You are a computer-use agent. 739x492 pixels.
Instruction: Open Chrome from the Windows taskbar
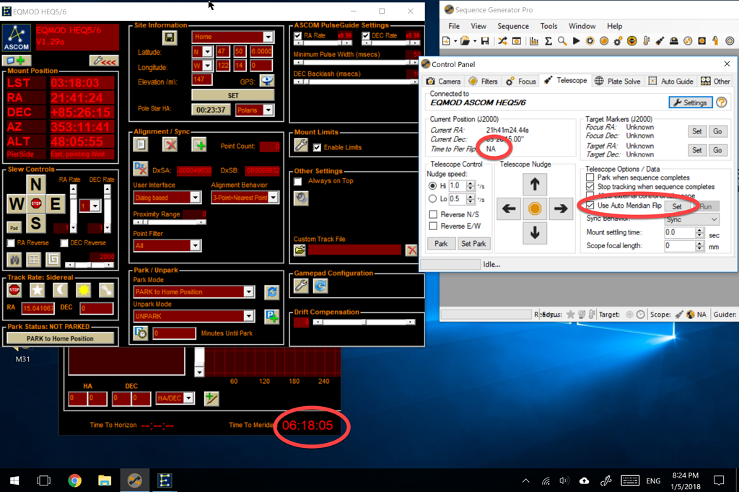(74, 480)
